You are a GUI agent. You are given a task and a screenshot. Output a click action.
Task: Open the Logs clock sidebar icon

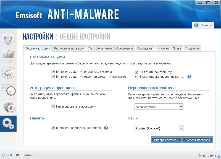(x=9, y=90)
